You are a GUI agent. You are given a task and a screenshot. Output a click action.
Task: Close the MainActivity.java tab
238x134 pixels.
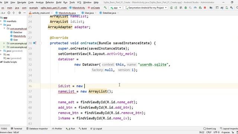point(78,13)
